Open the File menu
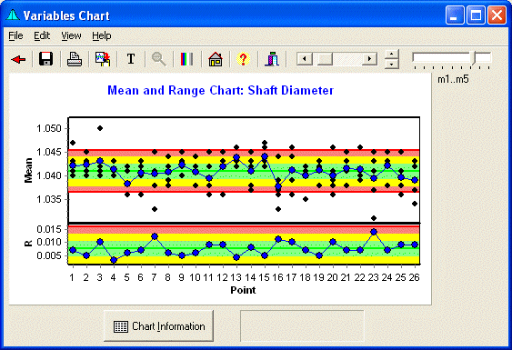512x350 pixels. [15, 35]
